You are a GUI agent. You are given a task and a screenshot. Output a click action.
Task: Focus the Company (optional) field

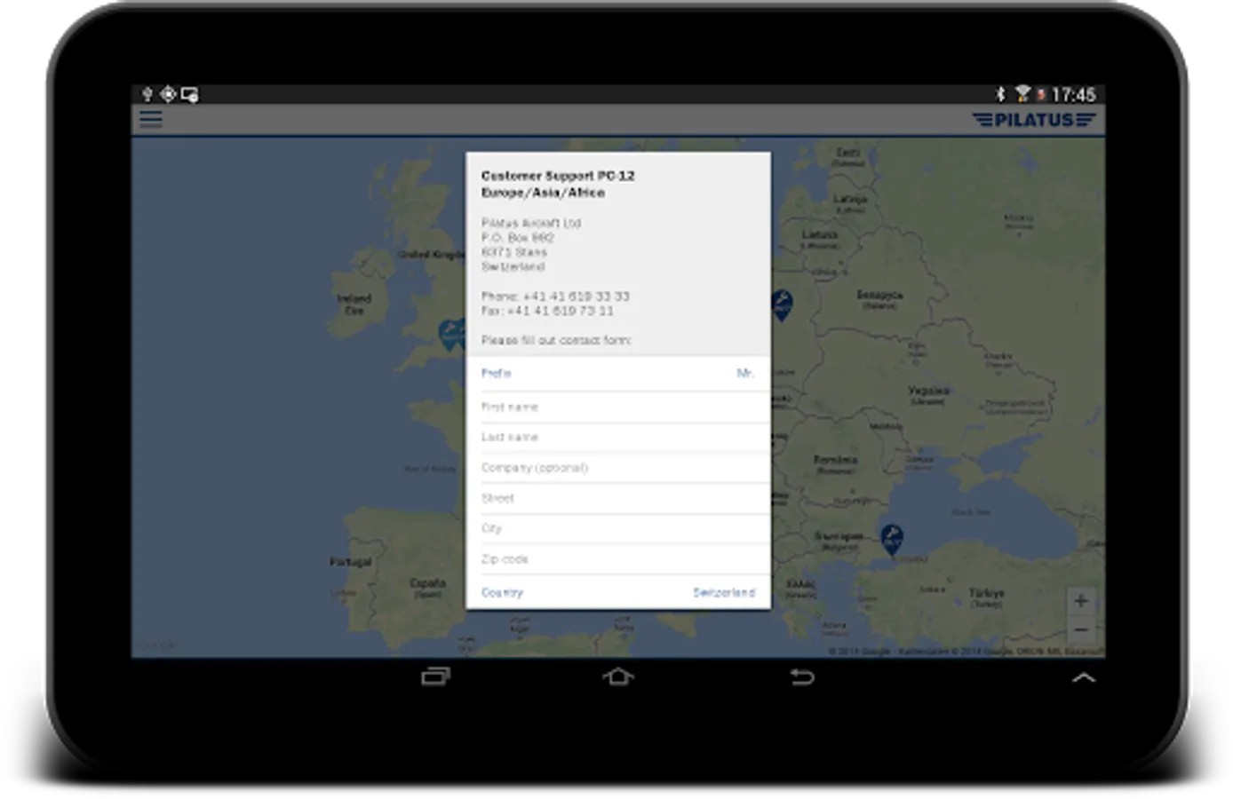618,468
